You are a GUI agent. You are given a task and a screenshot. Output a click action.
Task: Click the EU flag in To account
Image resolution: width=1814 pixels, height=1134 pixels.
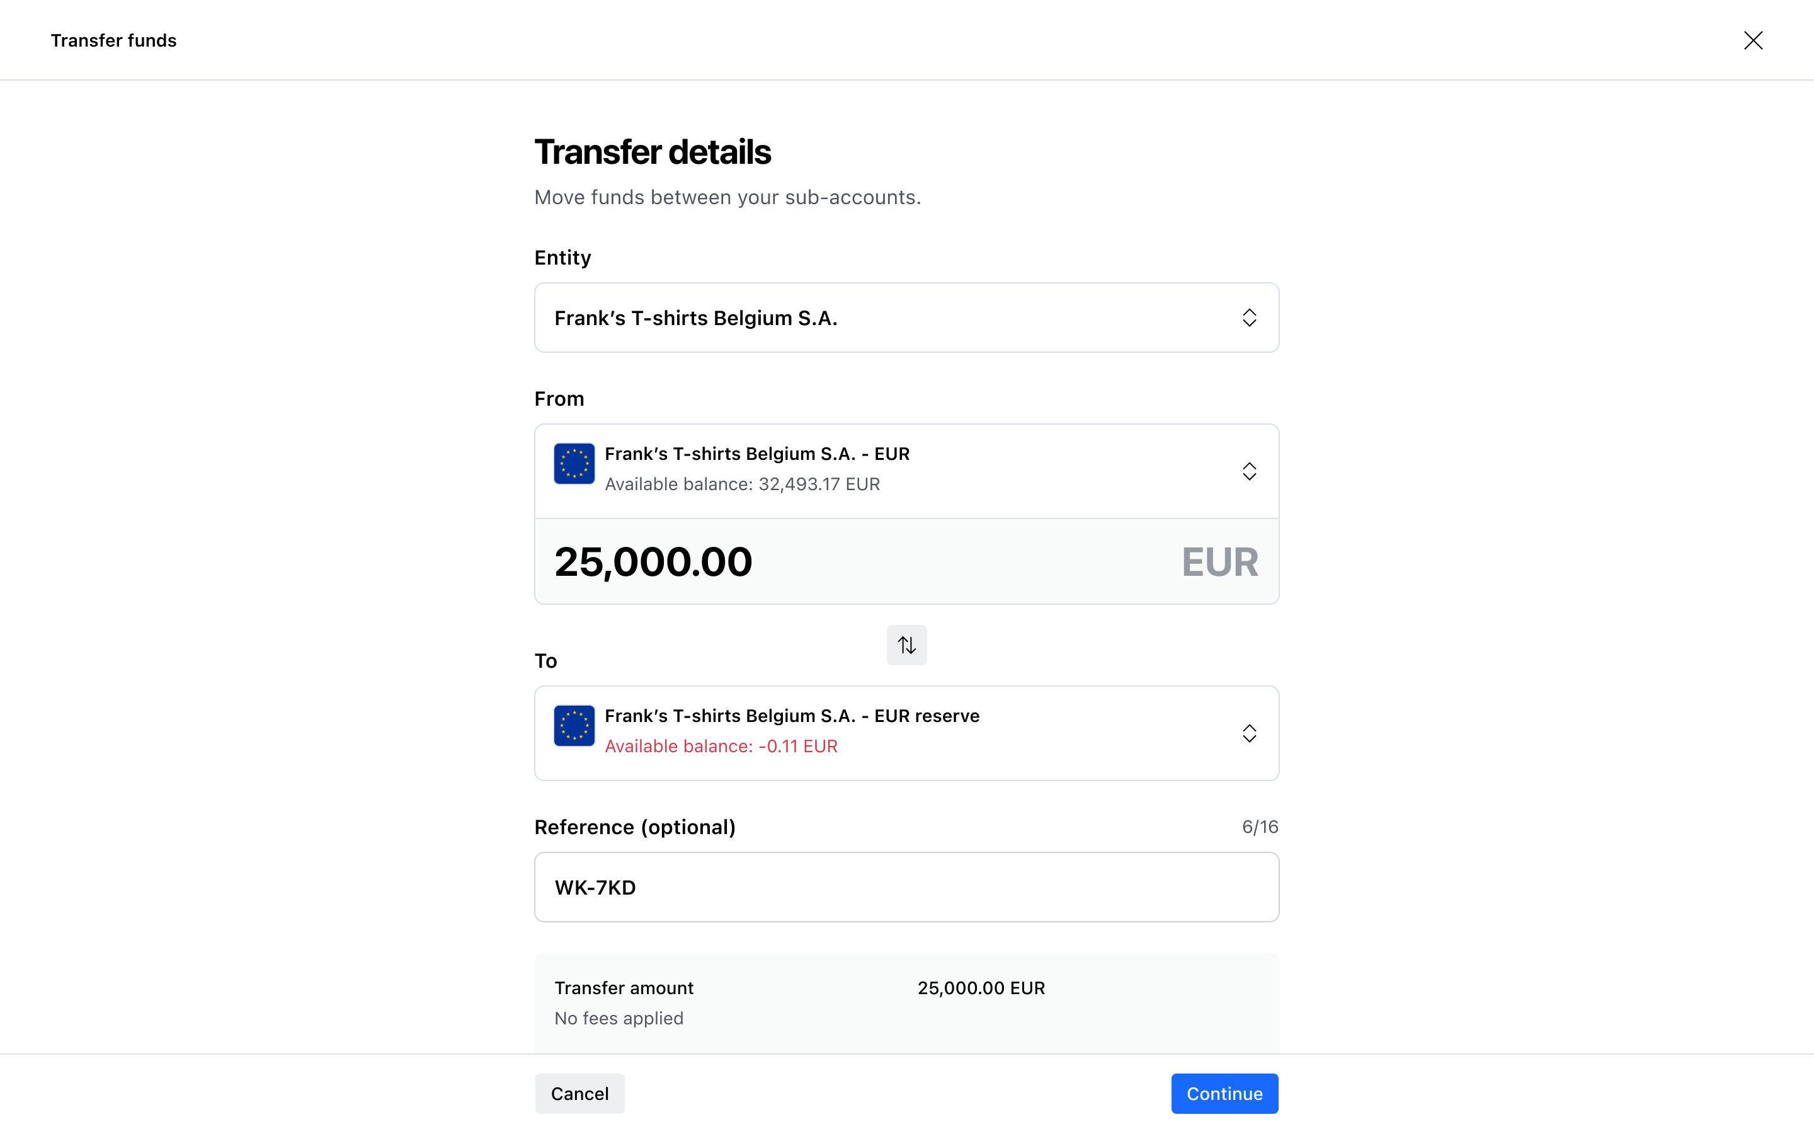coord(574,725)
